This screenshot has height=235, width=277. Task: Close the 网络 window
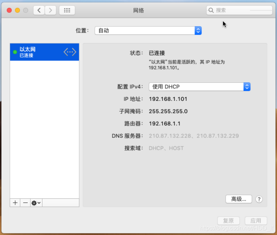coord(9,10)
